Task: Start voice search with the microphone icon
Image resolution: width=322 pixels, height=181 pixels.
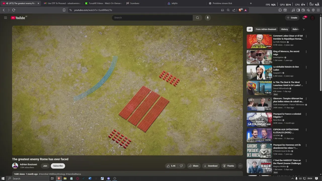Action: pos(208,18)
